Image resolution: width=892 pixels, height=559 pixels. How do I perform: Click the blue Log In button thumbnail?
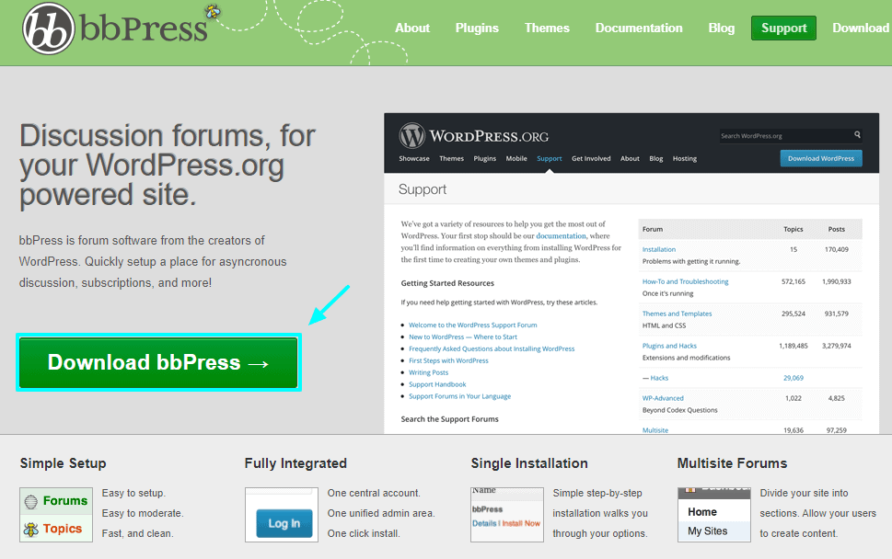284,523
